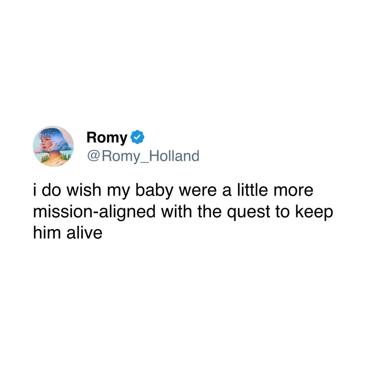Open the @Romy_Holland handle link
This screenshot has height=369, width=369.
(143, 156)
